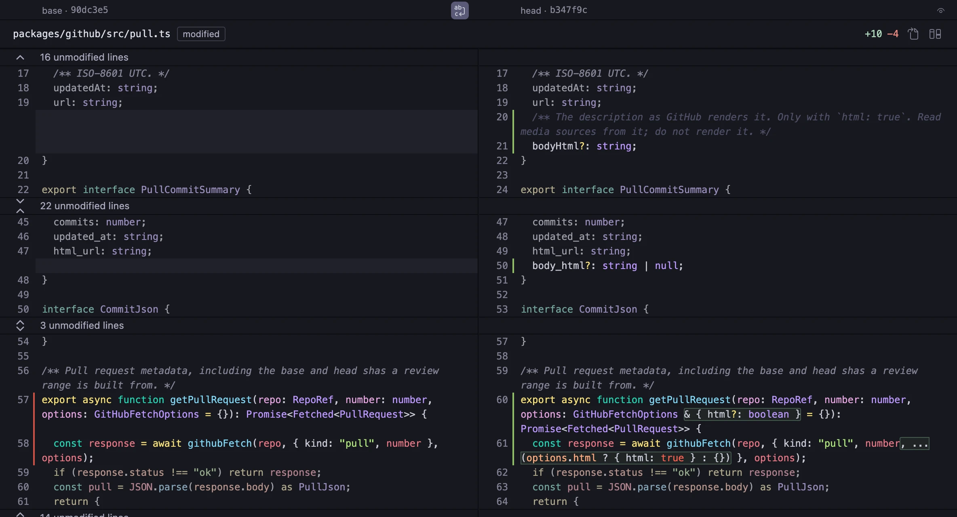Expand the 16 unmodified lines chevron
Viewport: 957px width, 517px height.
point(20,57)
